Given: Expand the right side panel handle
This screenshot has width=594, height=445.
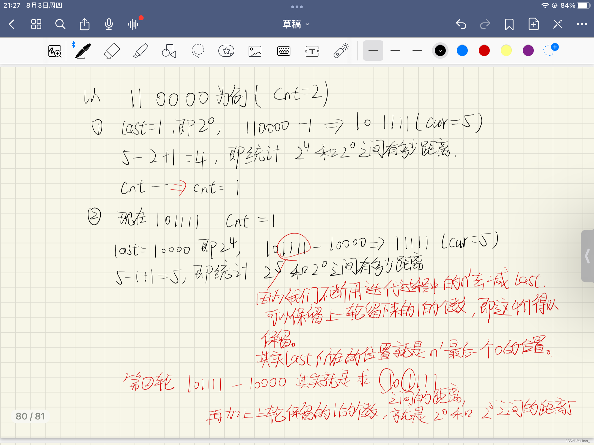Looking at the screenshot, I should pyautogui.click(x=587, y=256).
